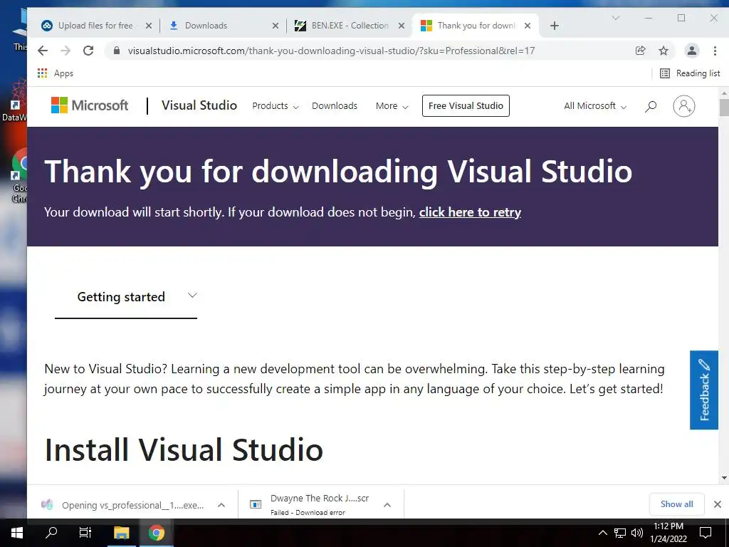Click Thank you for downloading Visual Studio heading

pos(338,172)
